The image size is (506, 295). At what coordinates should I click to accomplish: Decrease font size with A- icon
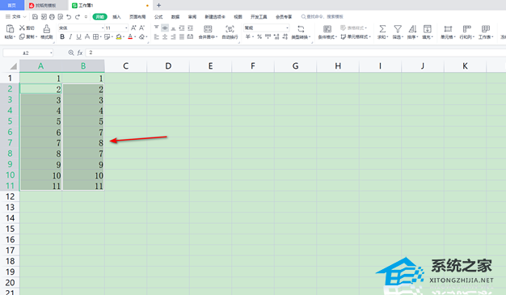click(141, 27)
